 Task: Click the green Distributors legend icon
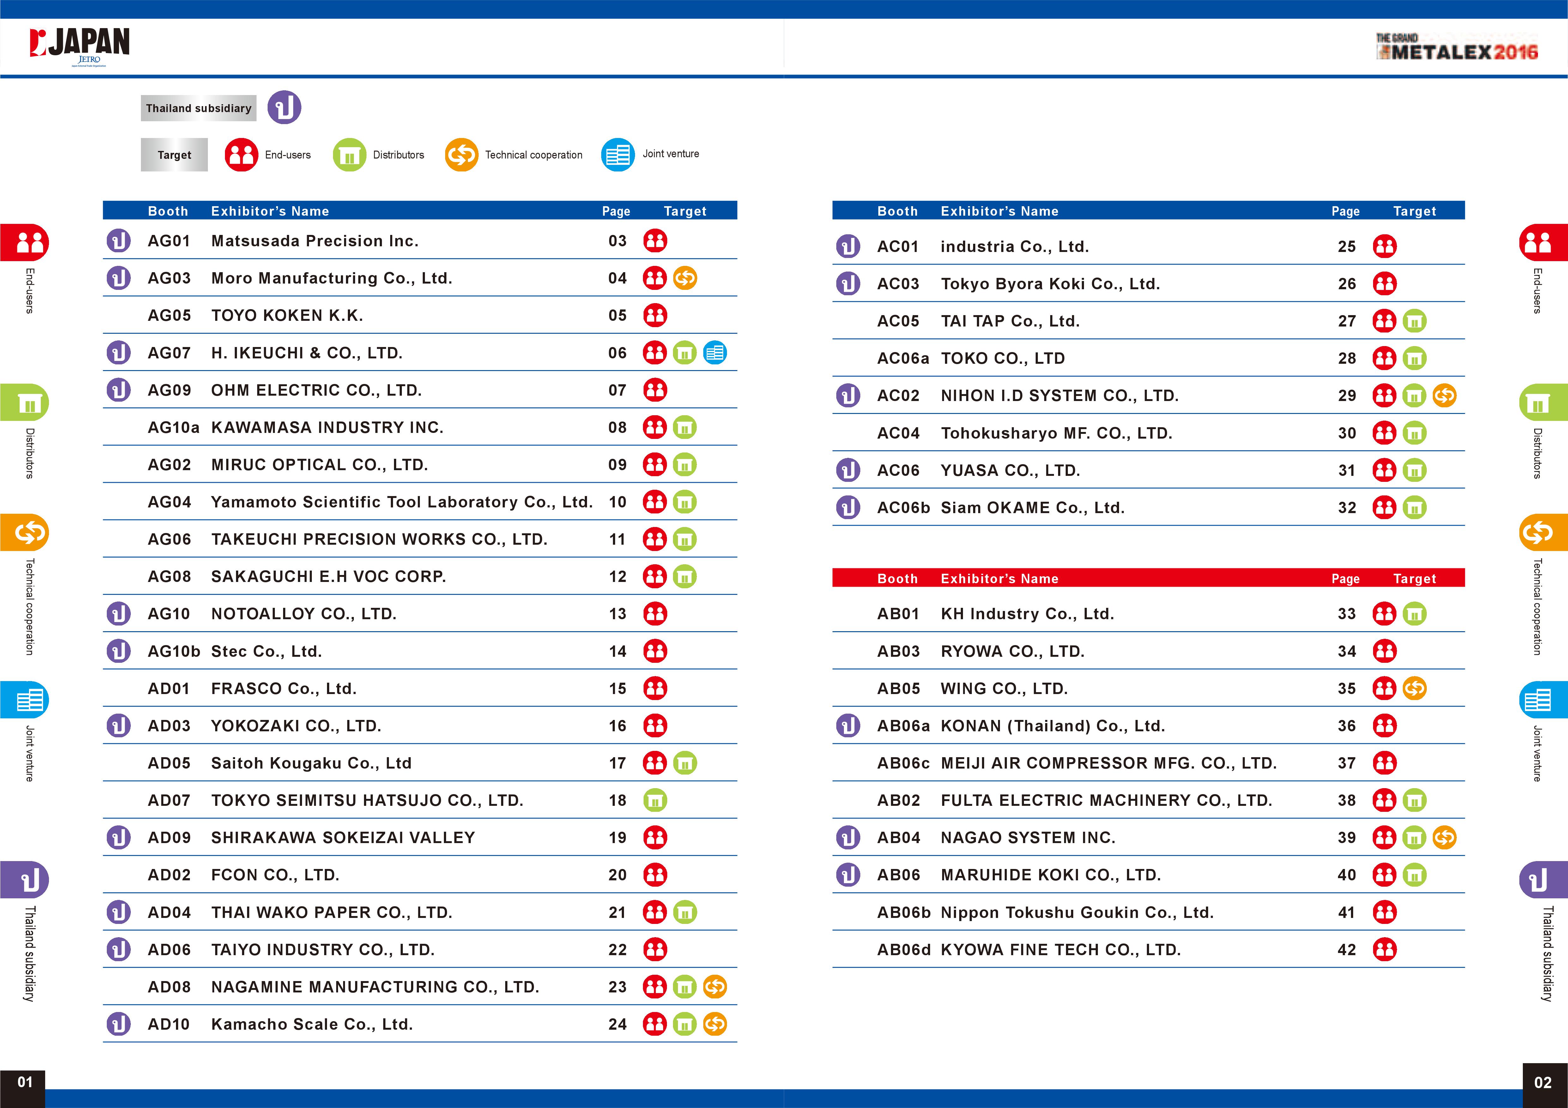349,155
